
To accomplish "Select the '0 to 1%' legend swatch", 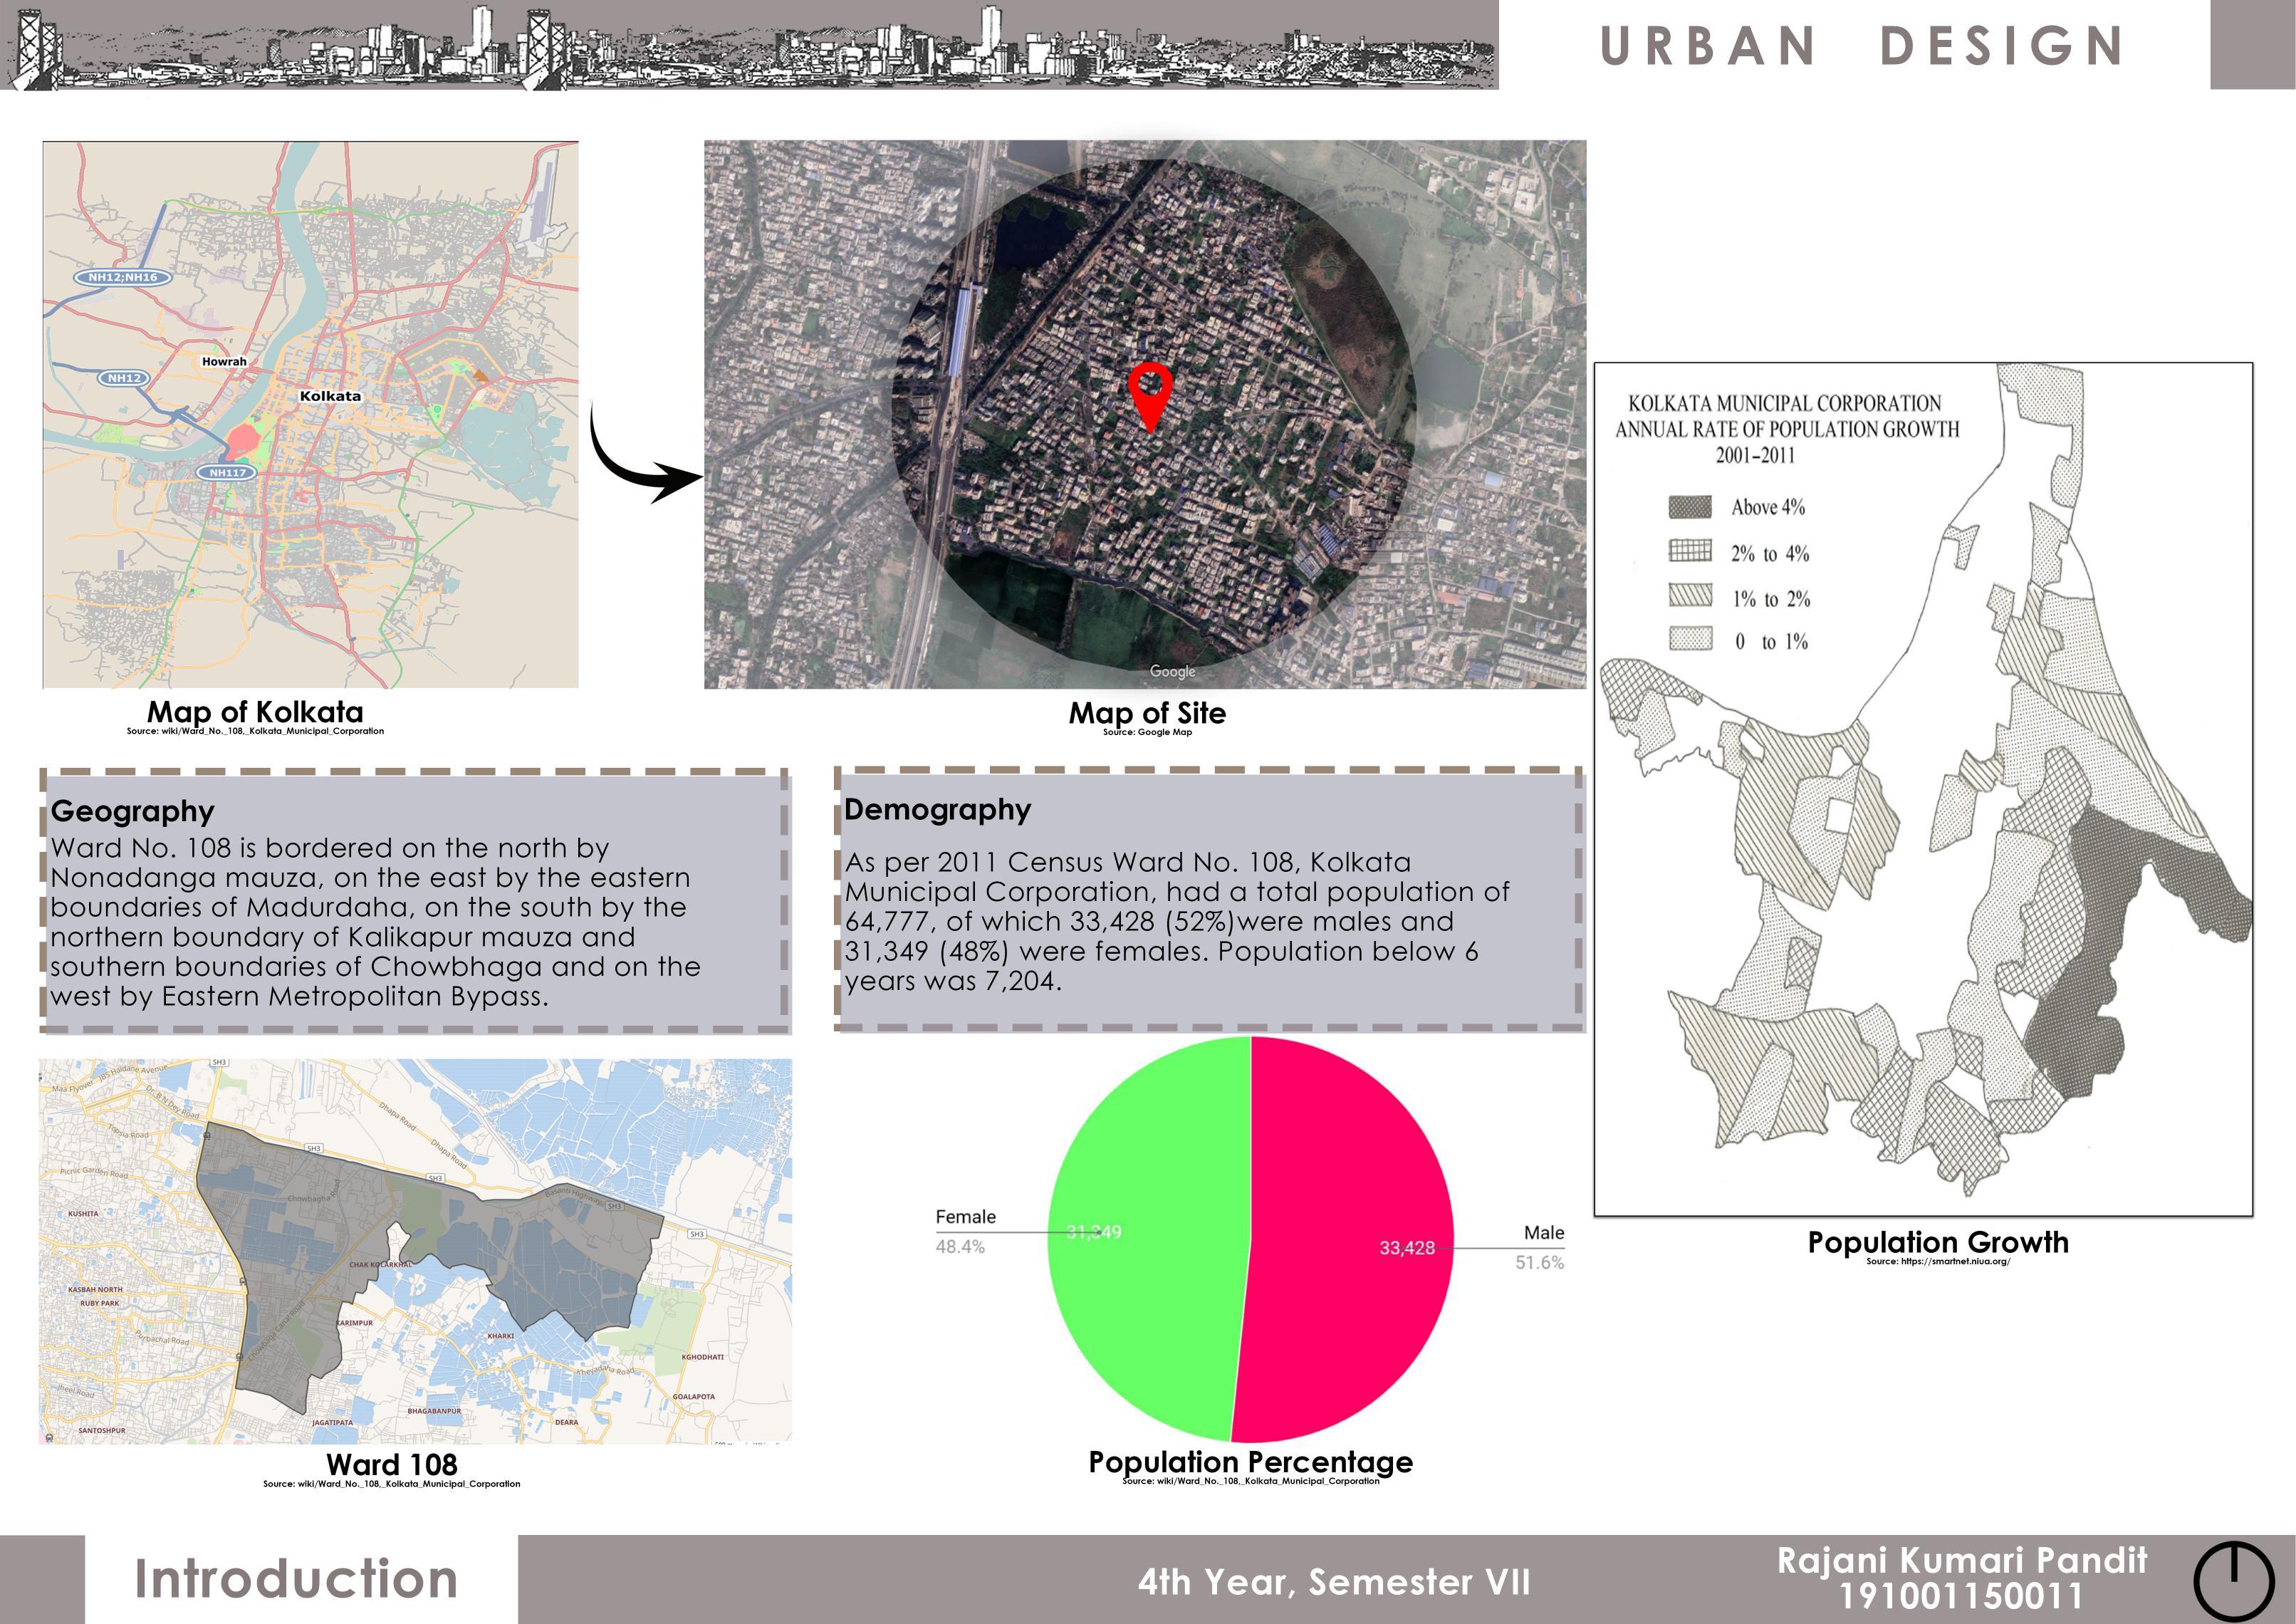I will click(1689, 639).
